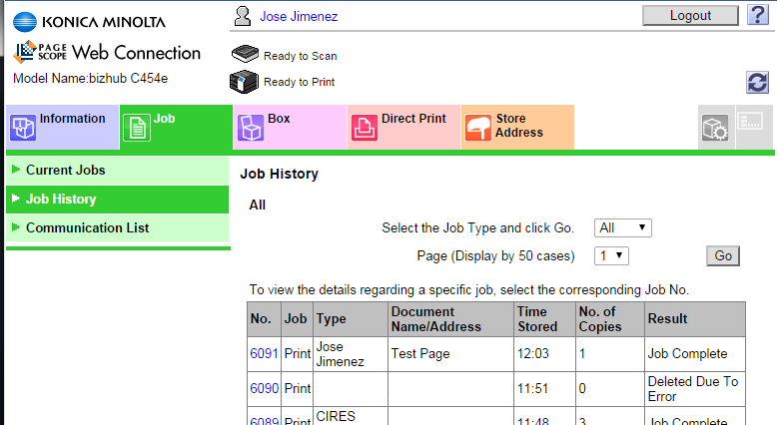Click the scanner status icon

[x=245, y=55]
